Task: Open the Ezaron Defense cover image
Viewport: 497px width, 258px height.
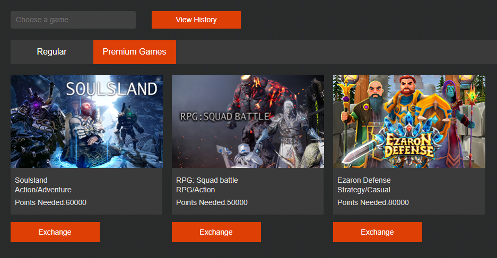Action: coord(409,121)
